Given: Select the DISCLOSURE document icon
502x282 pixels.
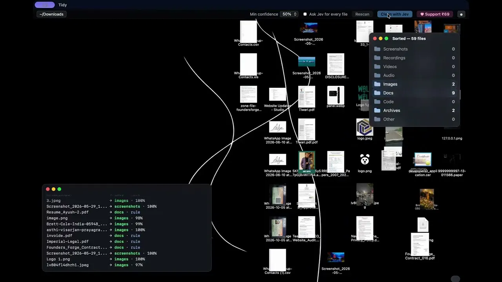Looking at the screenshot, I should point(336,64).
